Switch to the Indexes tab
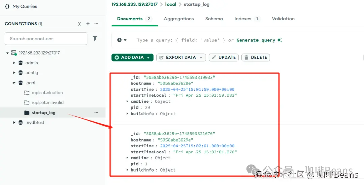 click(x=247, y=19)
